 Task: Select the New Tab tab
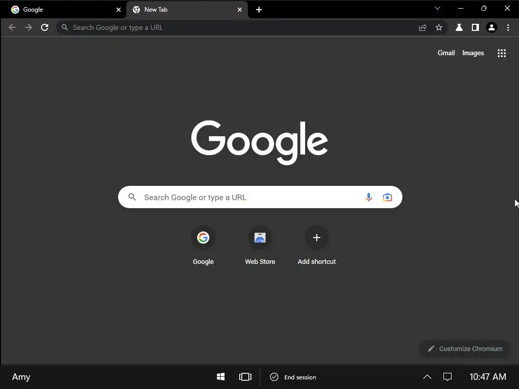[187, 10]
